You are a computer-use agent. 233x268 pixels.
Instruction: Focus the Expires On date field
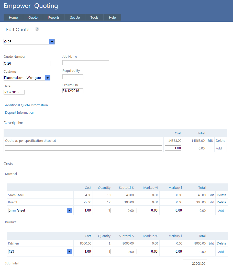click(73, 91)
